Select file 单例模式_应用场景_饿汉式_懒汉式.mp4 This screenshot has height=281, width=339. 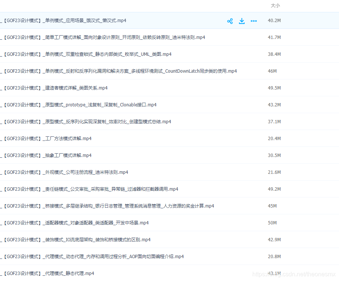(x=63, y=21)
